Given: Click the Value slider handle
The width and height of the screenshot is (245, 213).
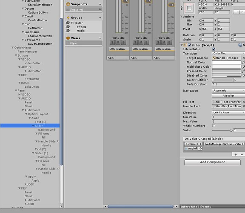Looking at the screenshot, I should [231, 130].
